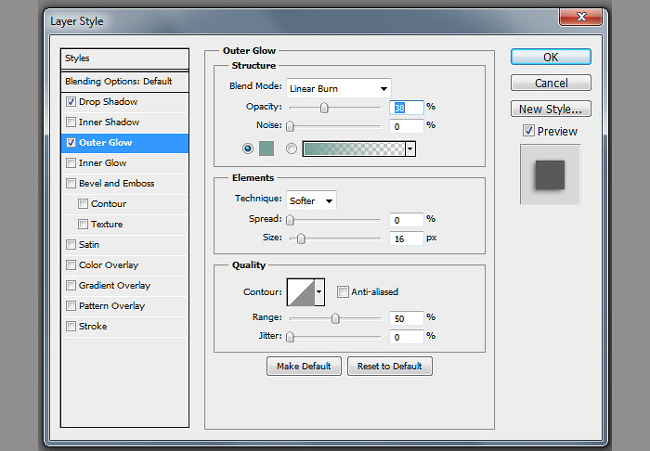Image resolution: width=650 pixels, height=451 pixels.
Task: Open Blending Options: Default entry
Action: [x=124, y=81]
